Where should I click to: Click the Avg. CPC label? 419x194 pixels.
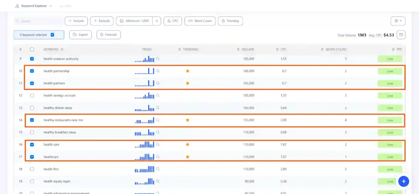[x=376, y=35]
